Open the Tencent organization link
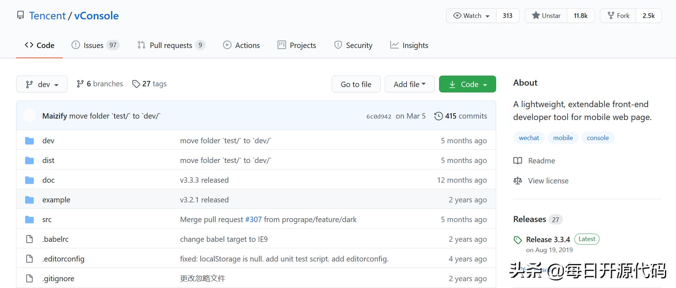This screenshot has width=676, height=288. coord(47,16)
